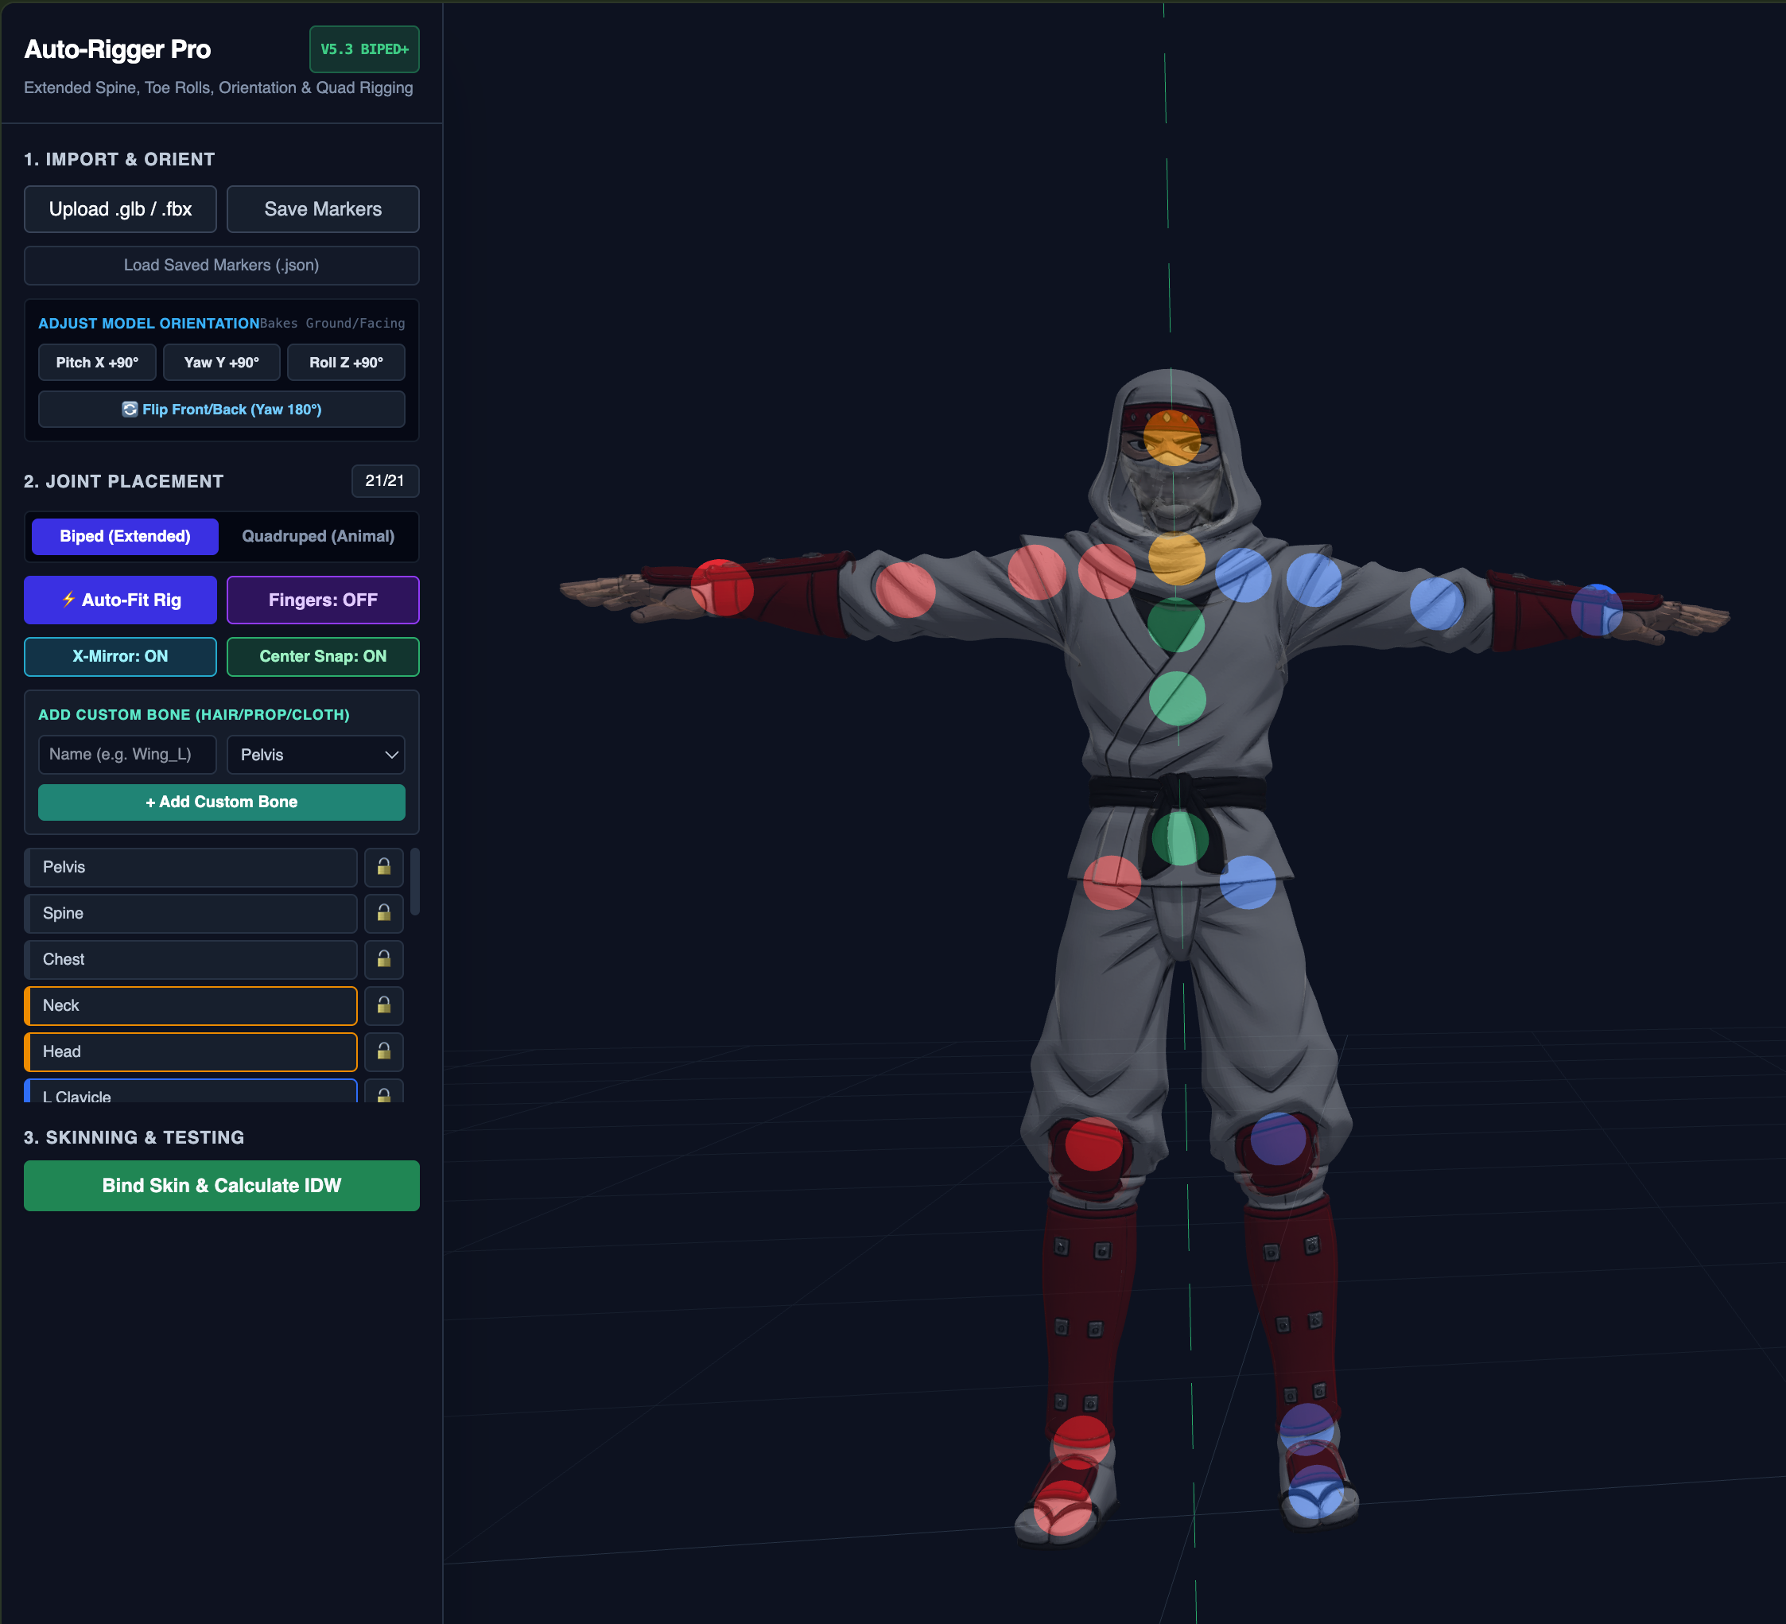Screen dimensions: 1786x1624
Task: Select the orange neck joint marker
Action: tap(1177, 558)
